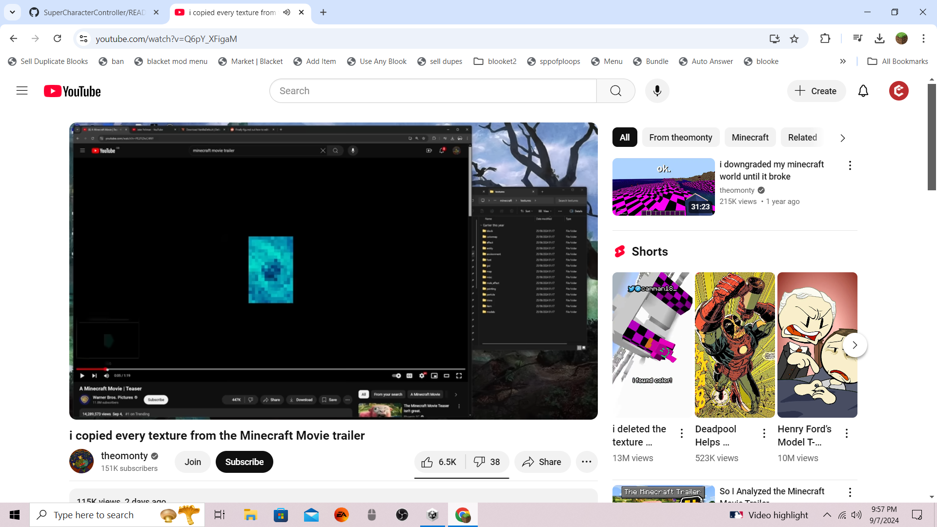The image size is (937, 527).
Task: Open the notifications bell
Action: (x=863, y=91)
